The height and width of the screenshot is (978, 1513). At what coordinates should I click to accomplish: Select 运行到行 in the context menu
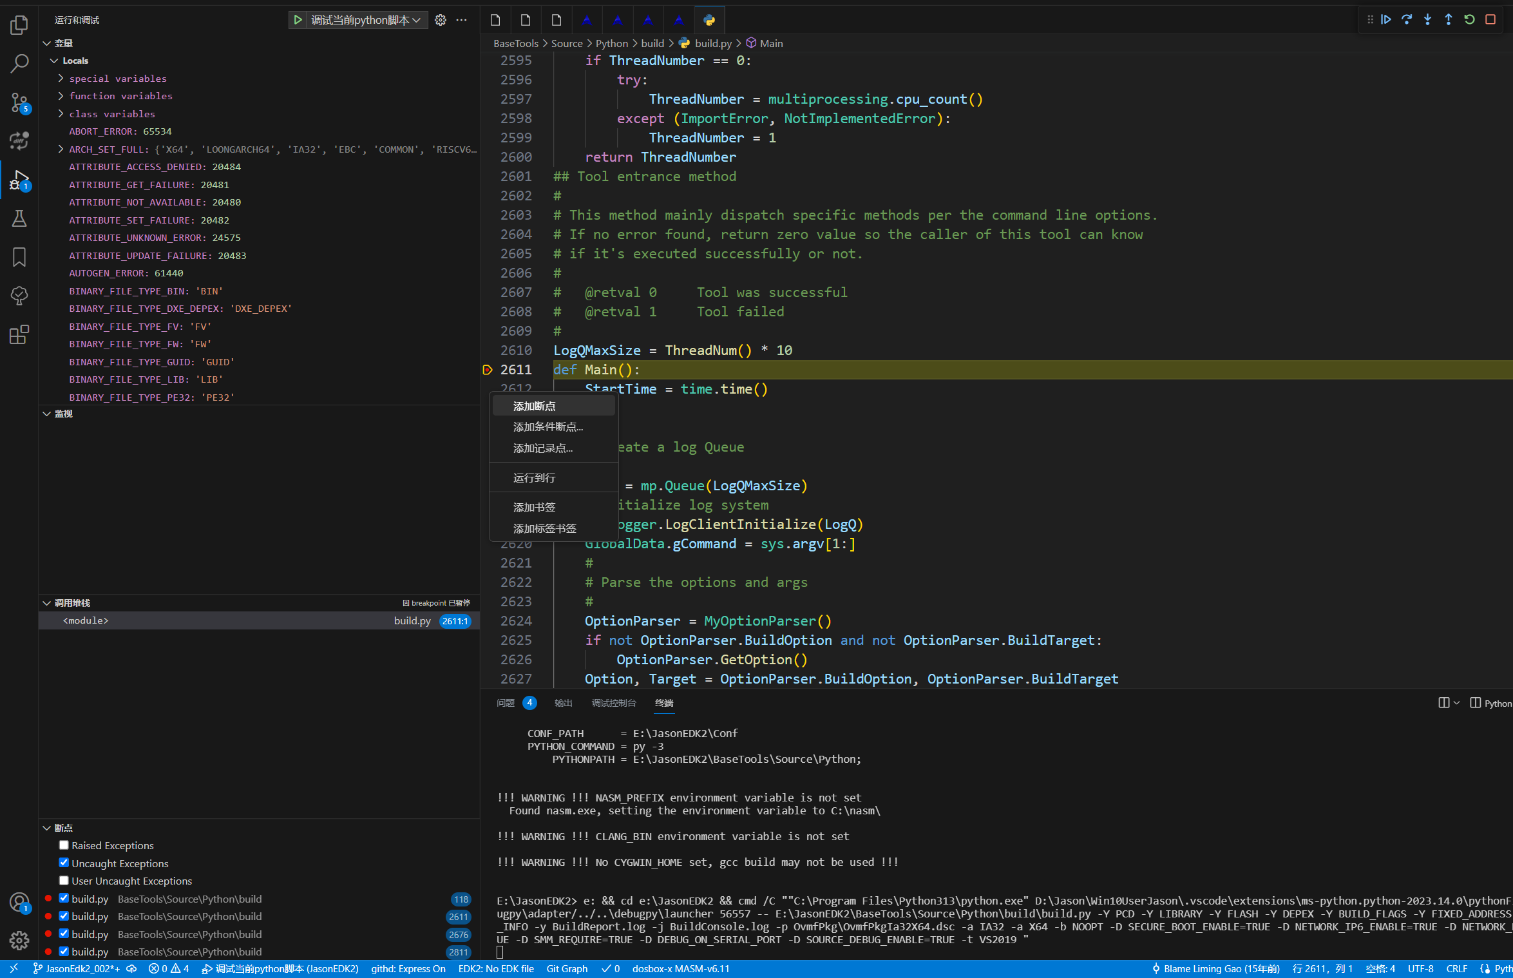tap(554, 478)
